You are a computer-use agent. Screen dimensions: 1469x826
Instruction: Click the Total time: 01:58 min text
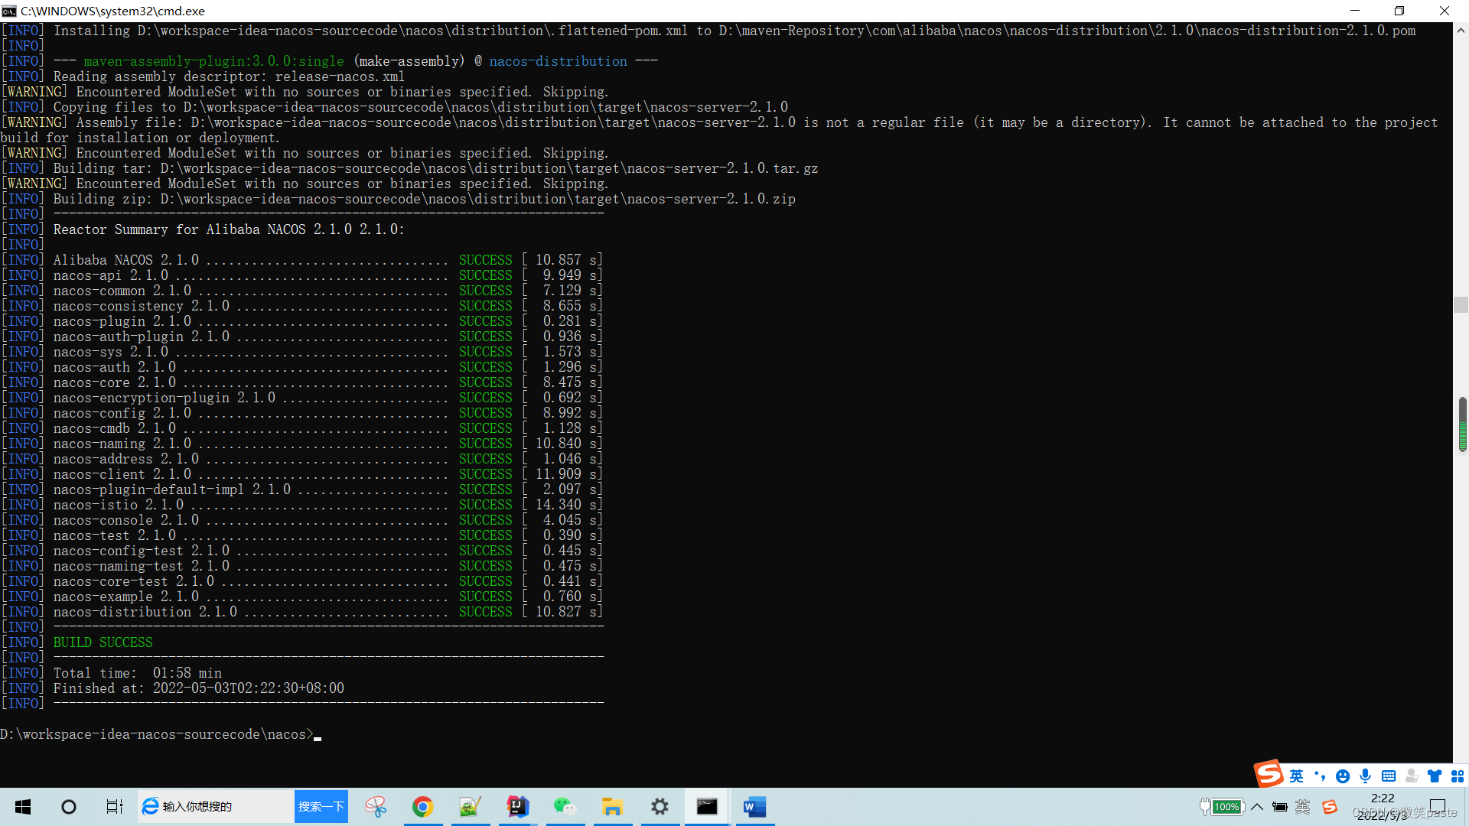pos(138,673)
